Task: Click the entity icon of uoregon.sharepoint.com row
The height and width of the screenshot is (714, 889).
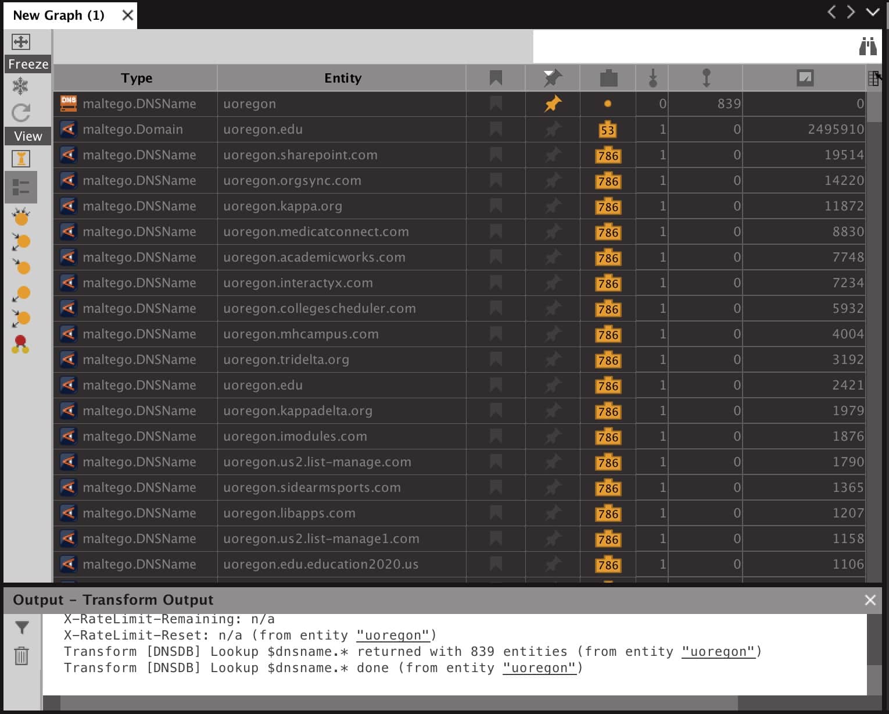Action: point(69,155)
